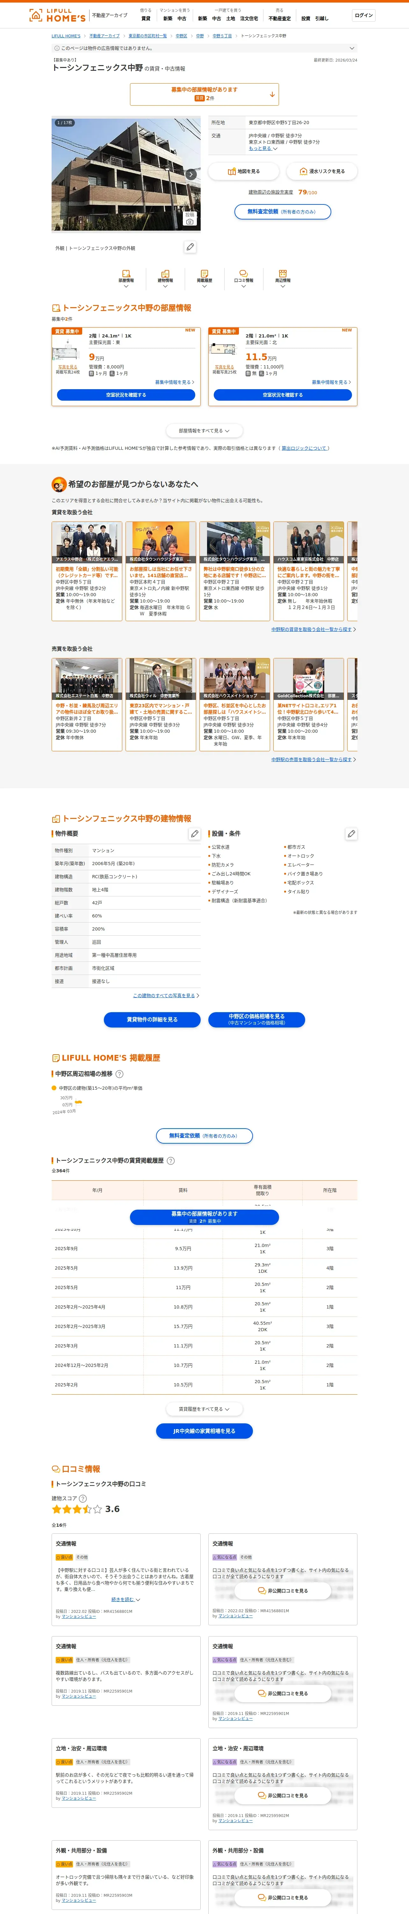Click 写真を見る link on 9万円 room card
This screenshot has width=409, height=1914.
click(68, 367)
